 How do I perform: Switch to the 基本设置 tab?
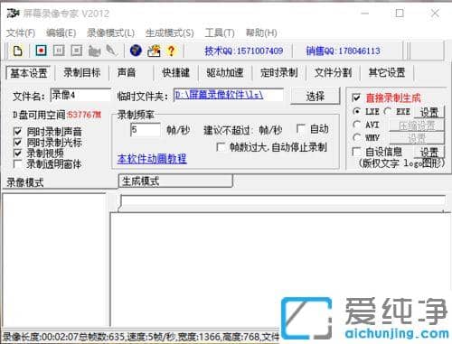click(29, 72)
